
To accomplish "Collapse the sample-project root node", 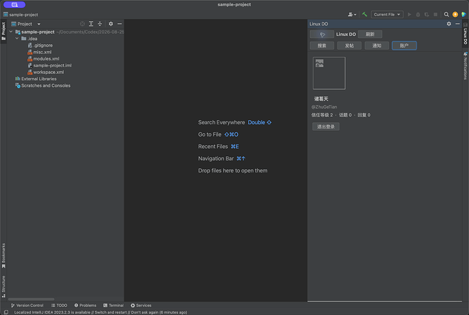I will tap(11, 32).
